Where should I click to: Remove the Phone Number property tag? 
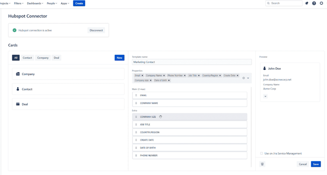tap(185, 76)
